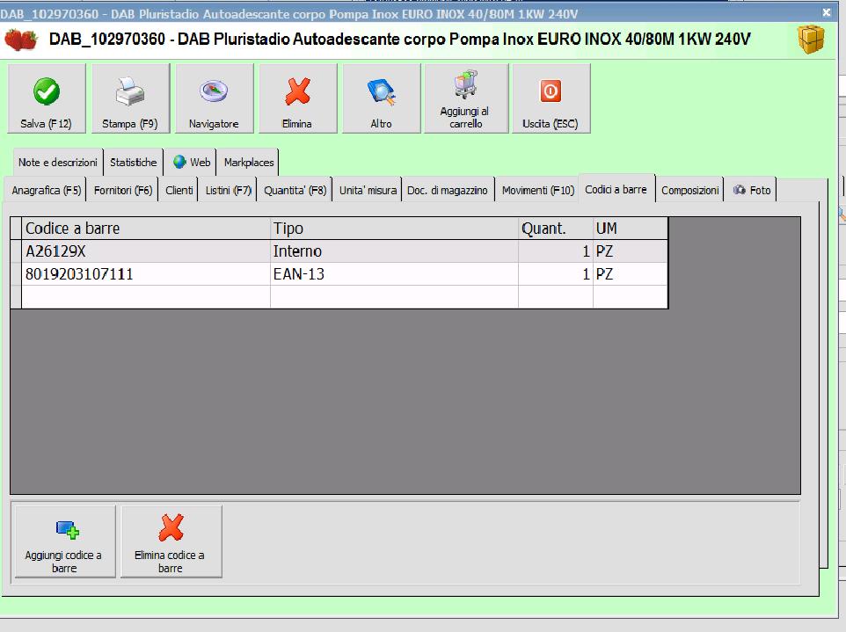This screenshot has height=632, width=846.
Task: Open the Foto tab
Action: 752,191
